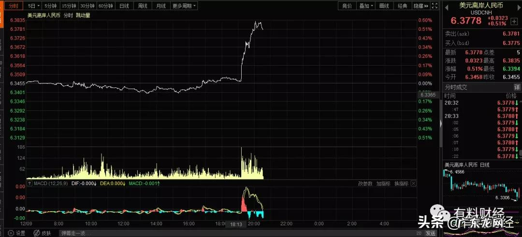Select the 5分钟 chart period
Viewport: 522px width, 237px height.
(51, 6)
